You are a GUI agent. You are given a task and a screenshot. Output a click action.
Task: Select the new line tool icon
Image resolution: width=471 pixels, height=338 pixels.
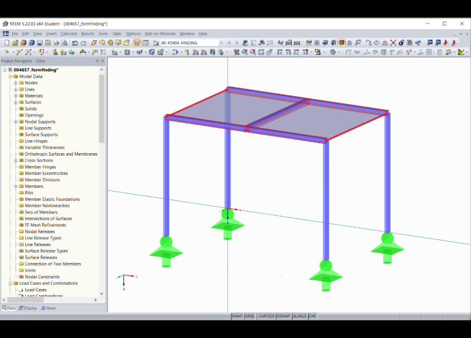coord(19,52)
